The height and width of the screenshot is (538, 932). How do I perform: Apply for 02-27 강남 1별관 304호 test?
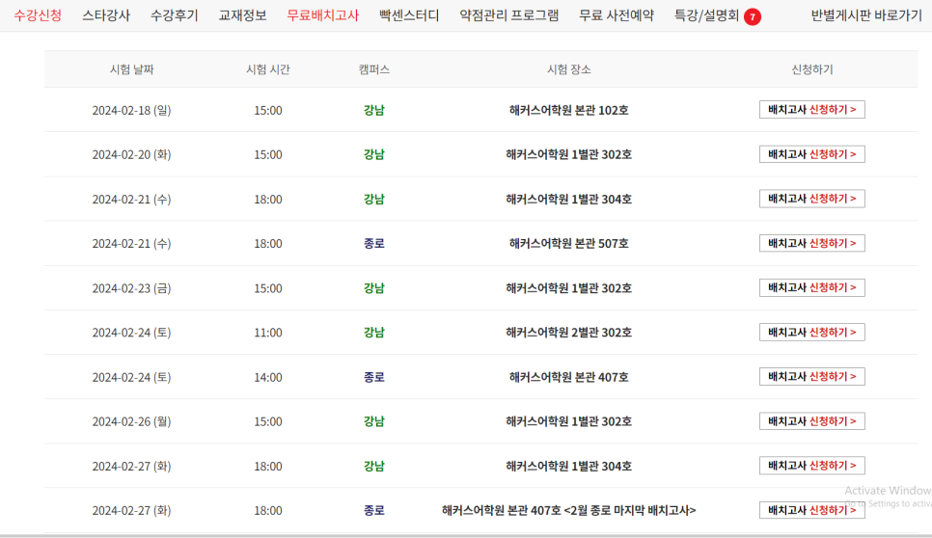(x=812, y=466)
